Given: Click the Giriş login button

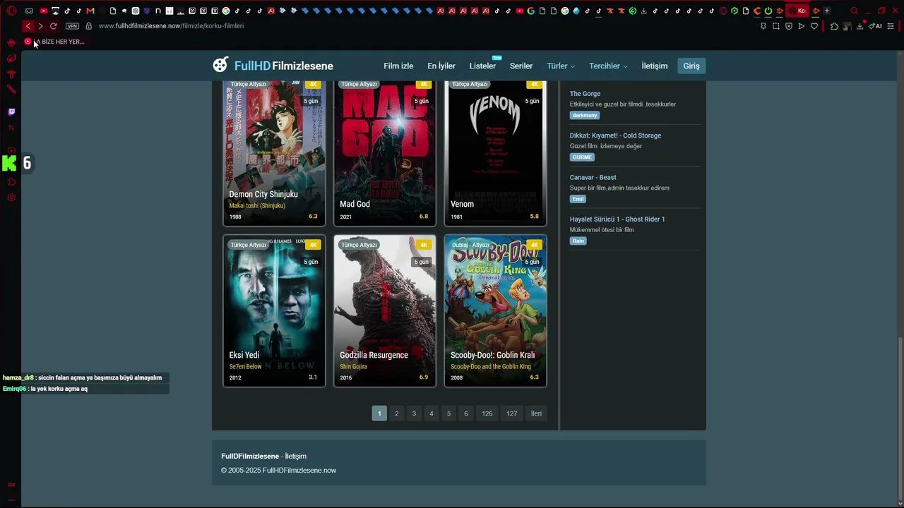Looking at the screenshot, I should [691, 66].
